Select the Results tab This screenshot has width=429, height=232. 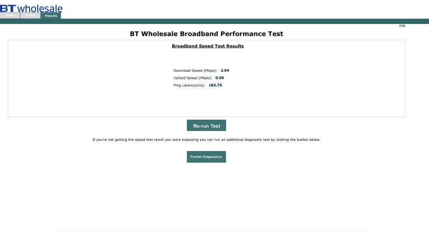tap(51, 15)
